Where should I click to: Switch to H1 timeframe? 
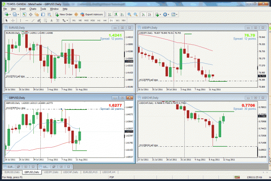99,20
